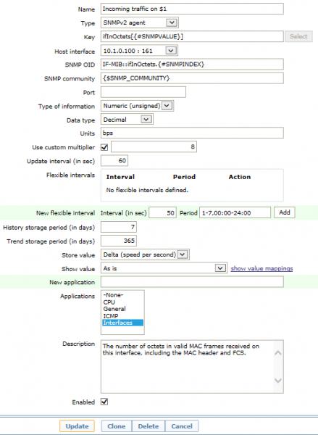The image size is (318, 435).
Task: Click the Interval column header in flexible intervals
Action: pos(120,177)
